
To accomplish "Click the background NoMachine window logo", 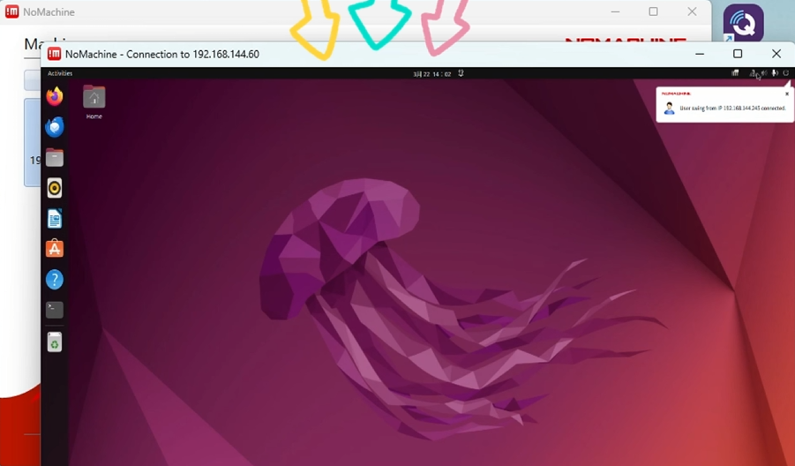I will point(12,11).
